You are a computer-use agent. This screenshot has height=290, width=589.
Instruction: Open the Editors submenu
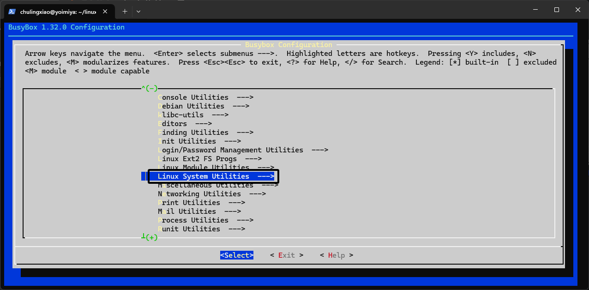coord(185,124)
